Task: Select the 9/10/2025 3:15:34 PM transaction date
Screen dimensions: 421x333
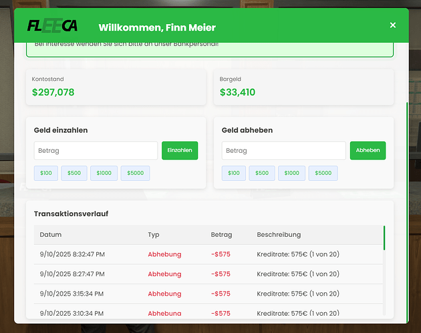Action: point(72,294)
